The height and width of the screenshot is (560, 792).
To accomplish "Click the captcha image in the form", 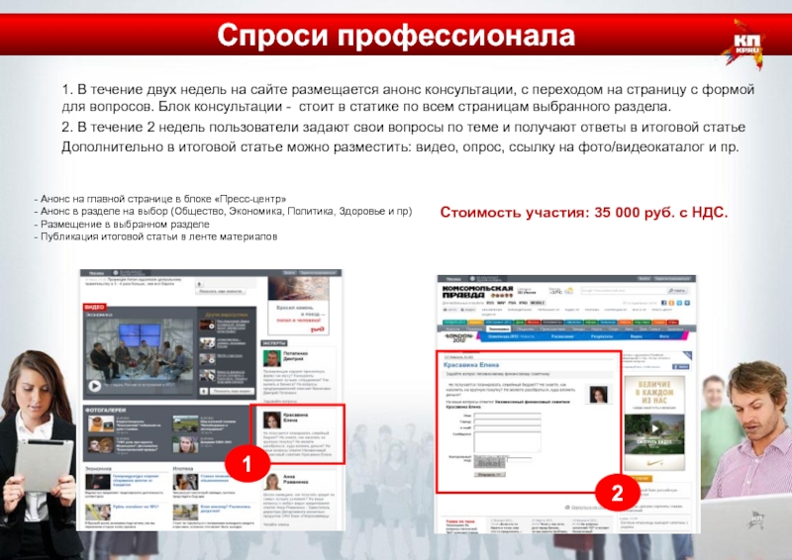I will tap(489, 462).
